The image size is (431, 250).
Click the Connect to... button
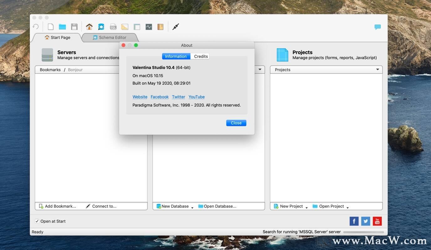click(101, 206)
